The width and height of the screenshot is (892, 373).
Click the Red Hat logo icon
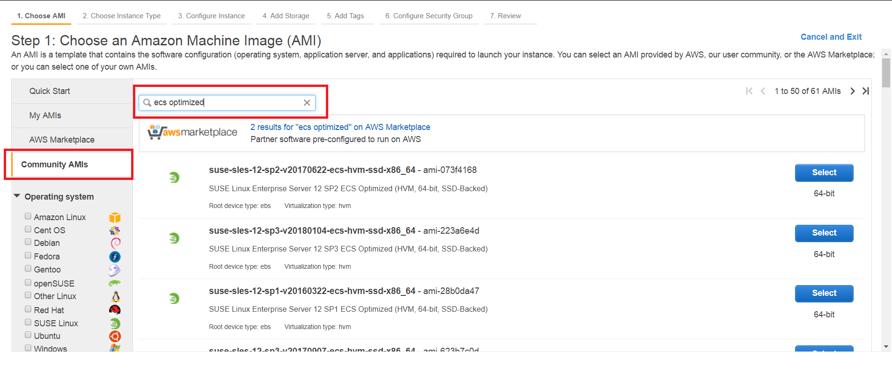pyautogui.click(x=115, y=310)
